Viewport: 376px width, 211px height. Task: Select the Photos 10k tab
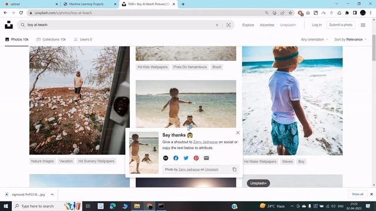pyautogui.click(x=17, y=39)
